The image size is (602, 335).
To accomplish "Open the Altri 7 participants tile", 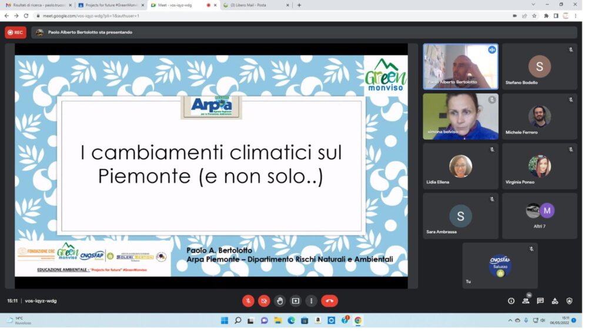I will coord(539,216).
